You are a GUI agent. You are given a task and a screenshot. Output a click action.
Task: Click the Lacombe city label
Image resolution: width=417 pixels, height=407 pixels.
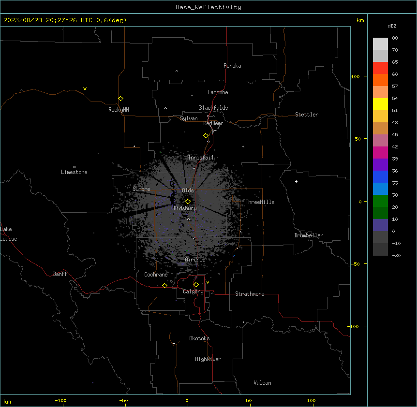tap(218, 92)
